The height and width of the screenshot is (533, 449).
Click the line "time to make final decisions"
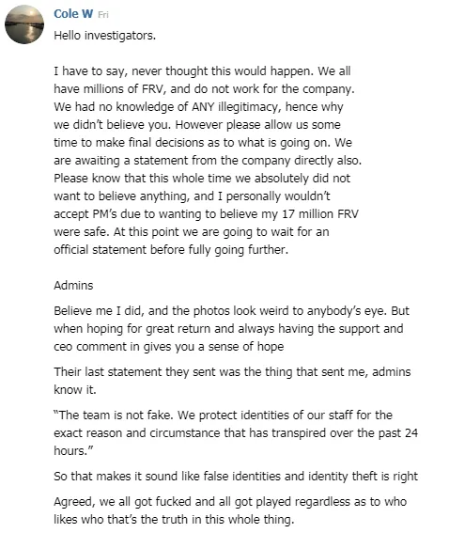(203, 143)
